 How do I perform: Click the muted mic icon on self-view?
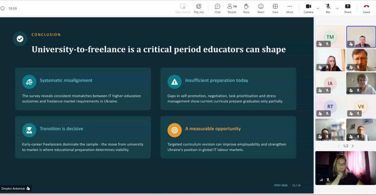click(328, 180)
